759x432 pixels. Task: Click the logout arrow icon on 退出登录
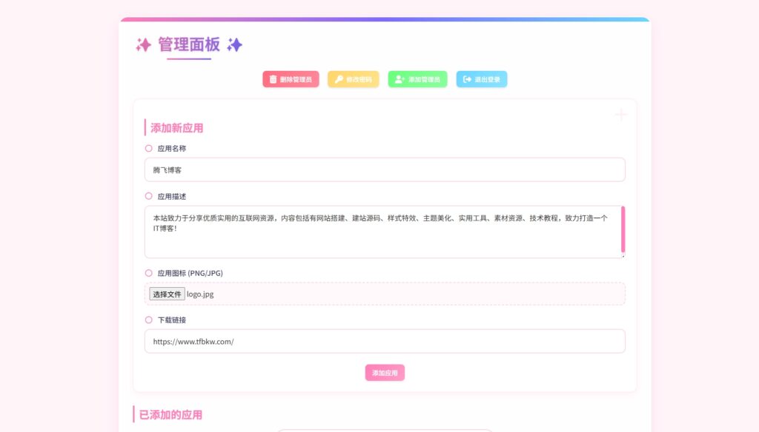click(467, 79)
